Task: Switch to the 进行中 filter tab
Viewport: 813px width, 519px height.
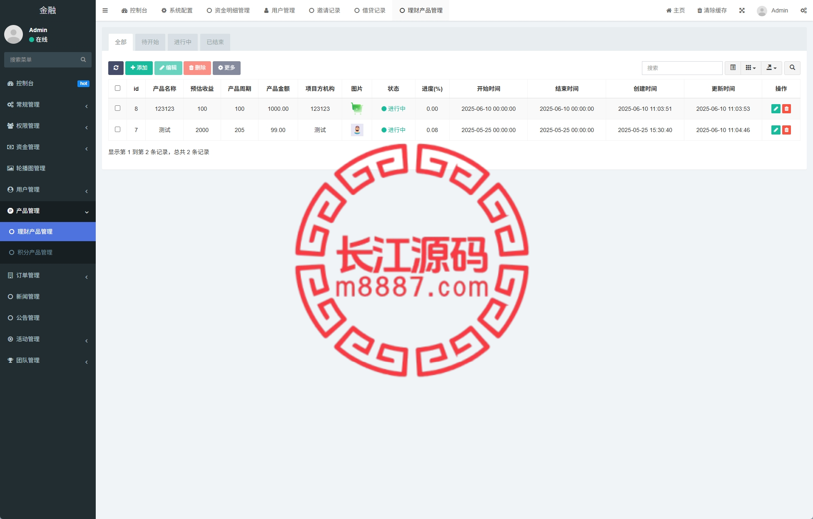Action: [183, 42]
